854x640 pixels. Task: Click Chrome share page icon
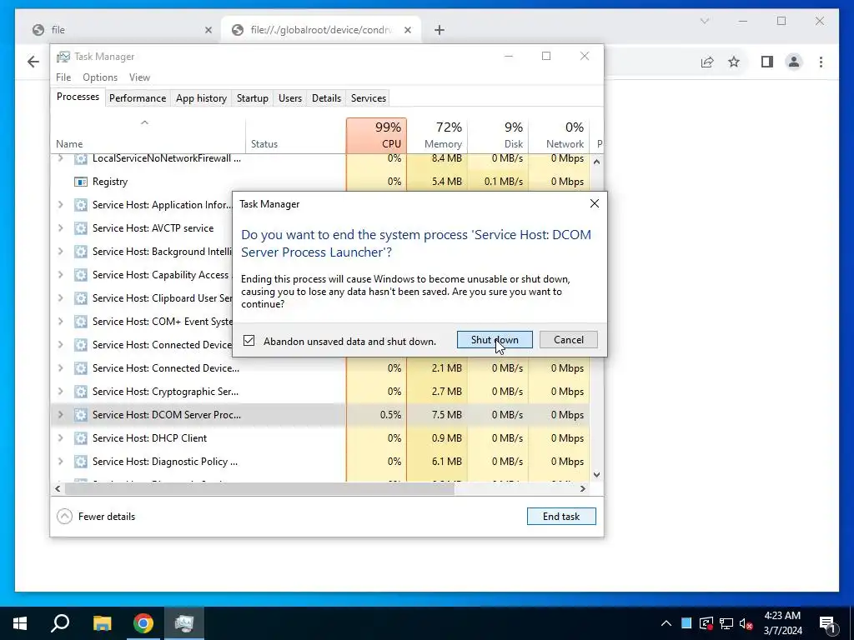pos(707,62)
